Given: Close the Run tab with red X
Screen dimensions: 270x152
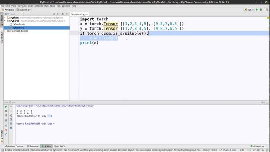Looking at the screenshot, I should coord(6,130).
